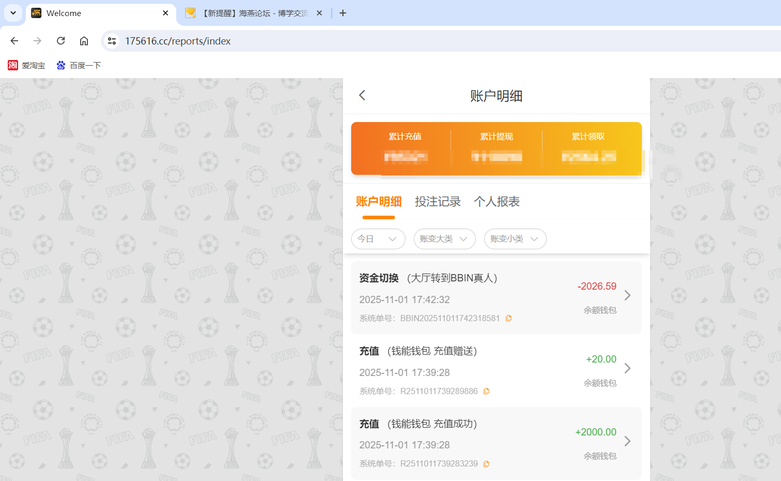The image size is (781, 481).
Task: Click the 爱淘宝 bookmark icon
Action: 12,65
